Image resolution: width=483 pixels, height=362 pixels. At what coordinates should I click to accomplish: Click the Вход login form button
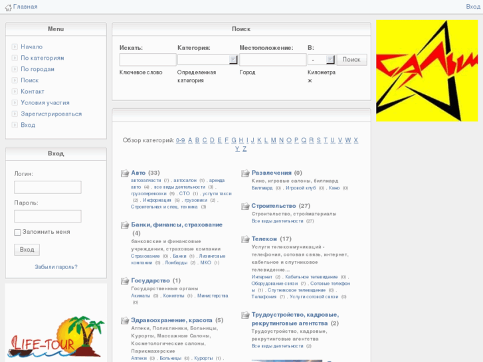[27, 250]
